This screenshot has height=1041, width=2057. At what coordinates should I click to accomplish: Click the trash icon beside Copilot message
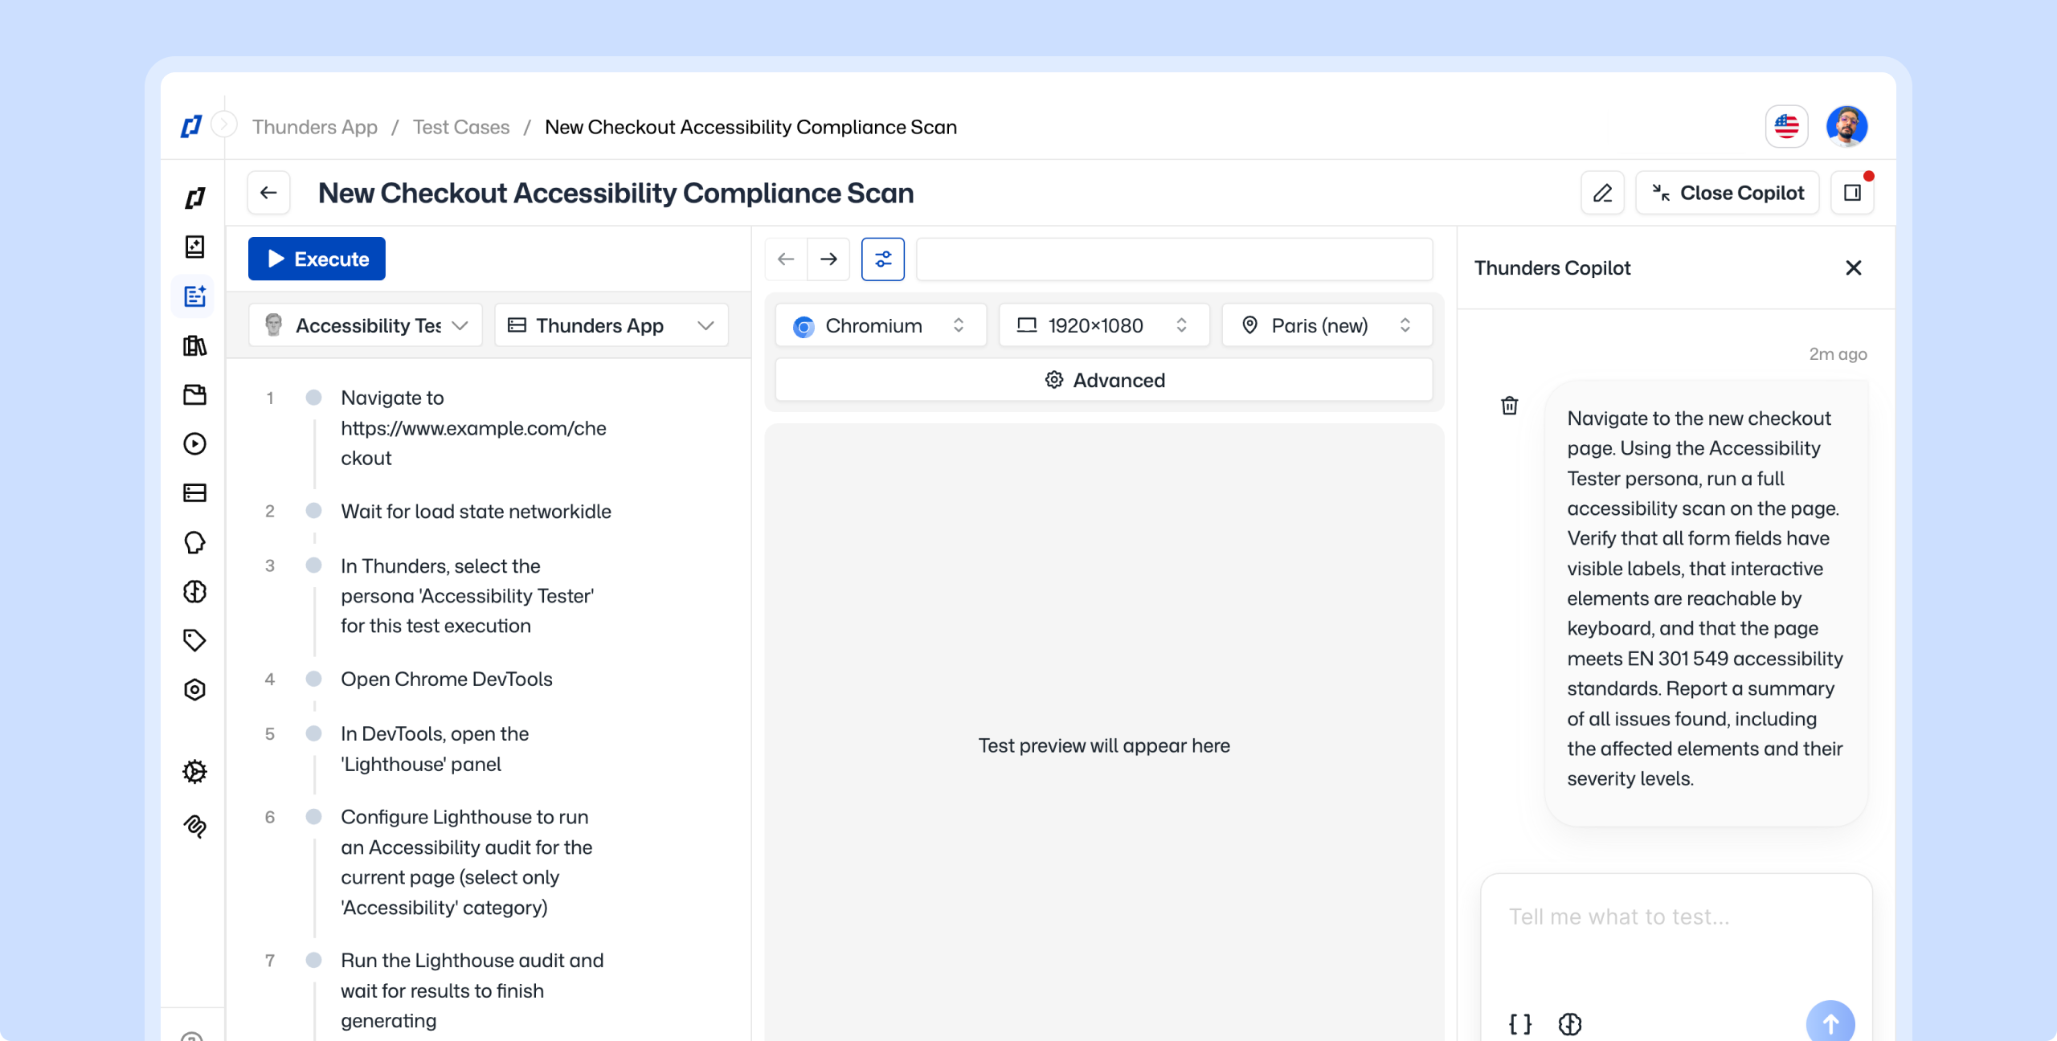pyautogui.click(x=1509, y=406)
